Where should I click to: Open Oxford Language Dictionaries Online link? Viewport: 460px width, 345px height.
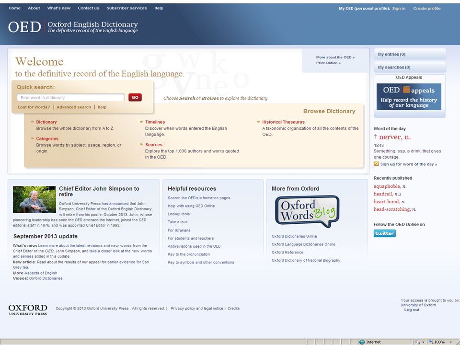[303, 244]
